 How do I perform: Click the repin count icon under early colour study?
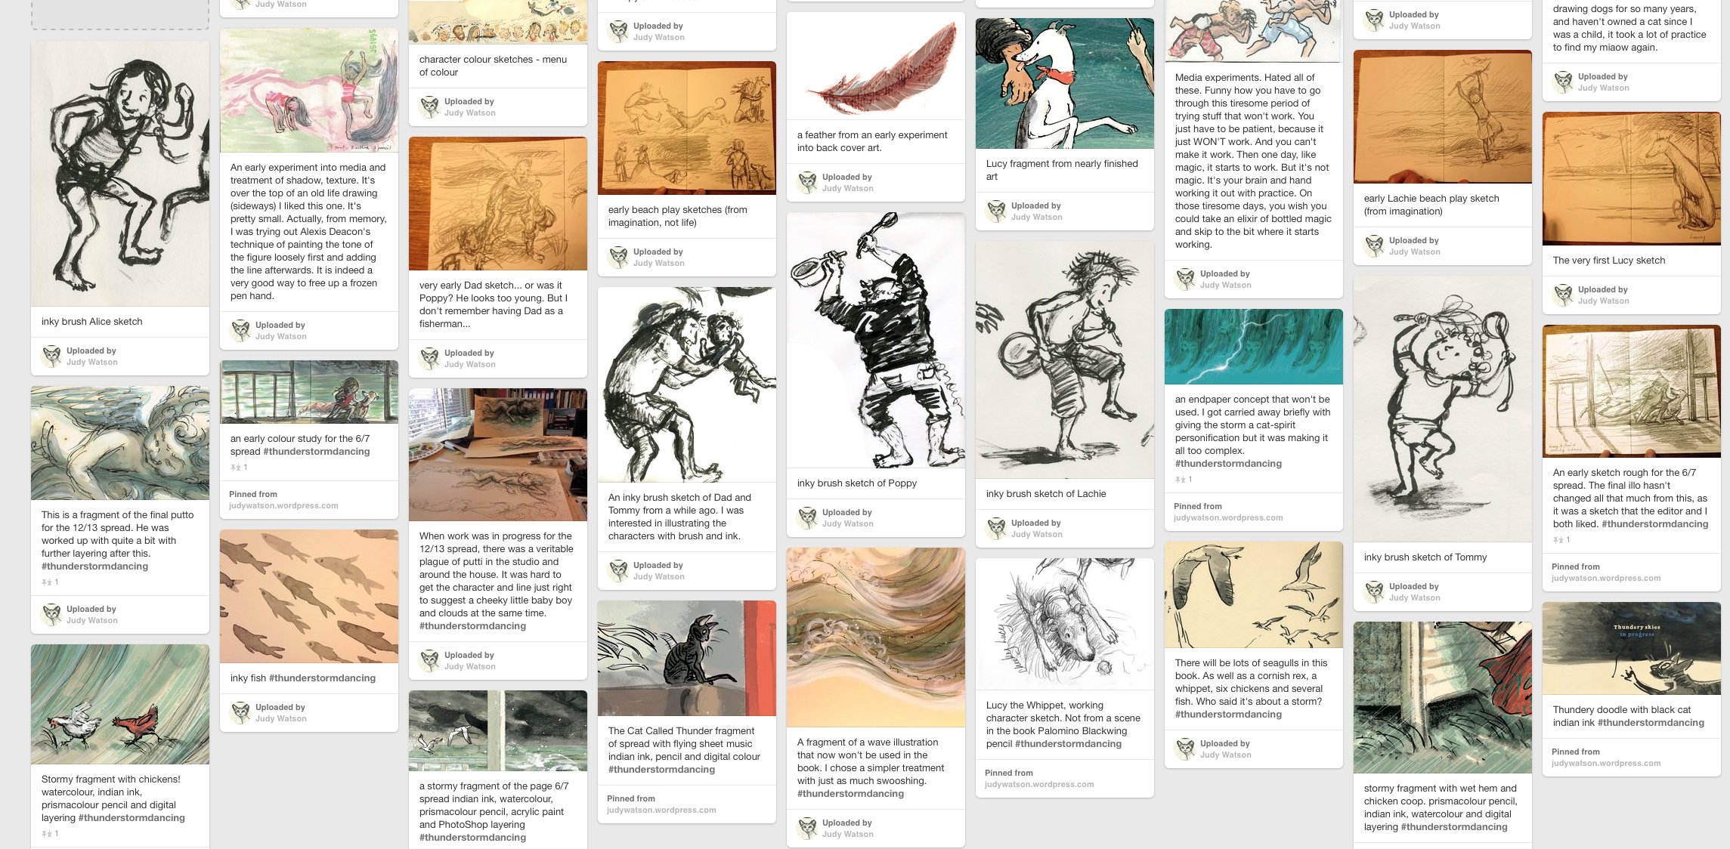click(x=236, y=468)
